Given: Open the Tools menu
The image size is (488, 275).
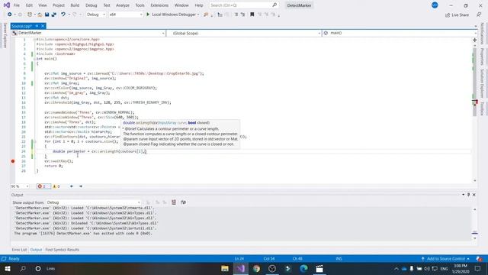Looking at the screenshot, I should (140, 5).
